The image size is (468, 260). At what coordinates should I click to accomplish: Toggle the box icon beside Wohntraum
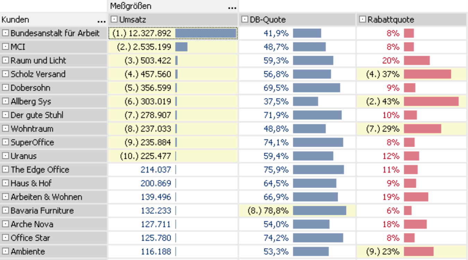click(x=6, y=129)
